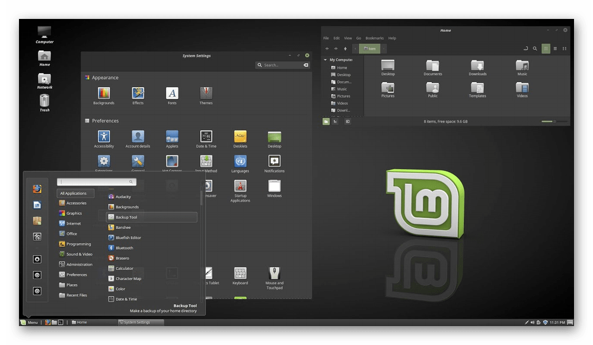Show tree view in file manager sidebar
The image size is (593, 345).
coord(335,121)
